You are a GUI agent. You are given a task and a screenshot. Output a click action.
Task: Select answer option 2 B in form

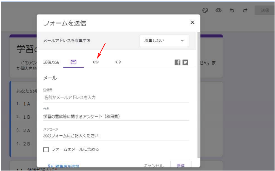(27, 144)
